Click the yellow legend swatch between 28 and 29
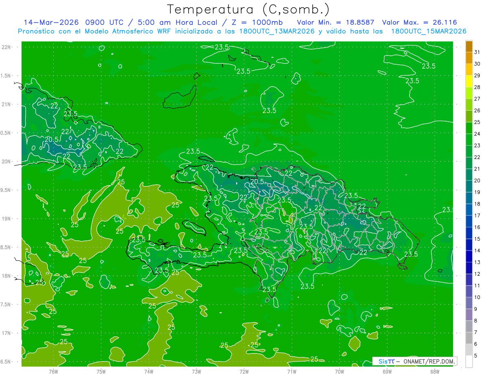This screenshot has width=488, height=377. click(x=469, y=81)
